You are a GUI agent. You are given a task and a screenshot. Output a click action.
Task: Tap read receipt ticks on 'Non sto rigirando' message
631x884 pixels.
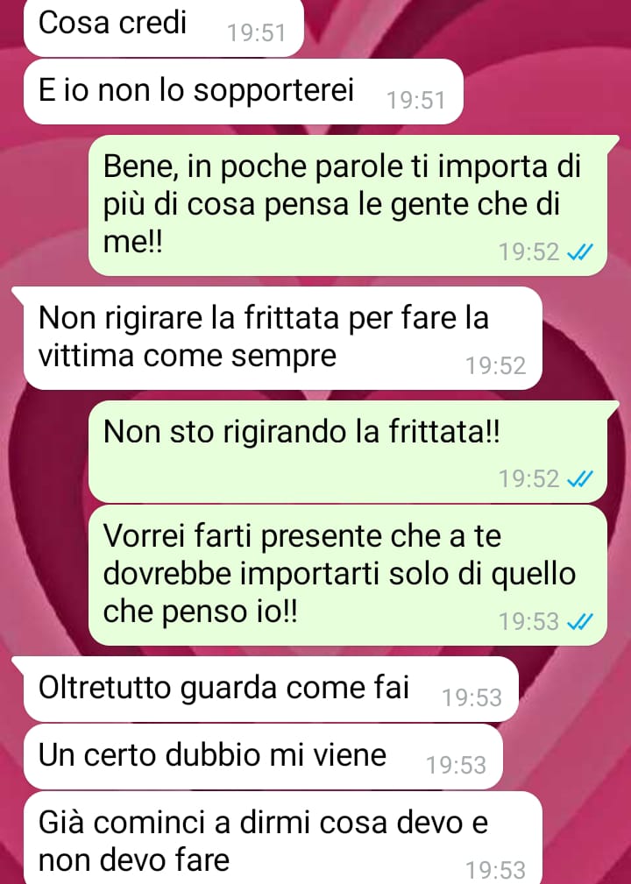(x=579, y=479)
